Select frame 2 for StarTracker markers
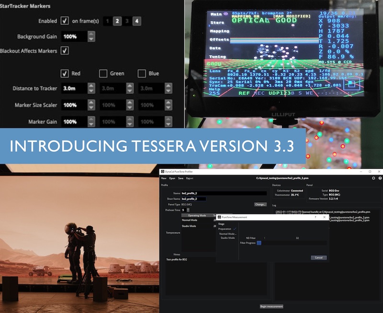Image resolution: width=383 pixels, height=313 pixels. pyautogui.click(x=117, y=21)
